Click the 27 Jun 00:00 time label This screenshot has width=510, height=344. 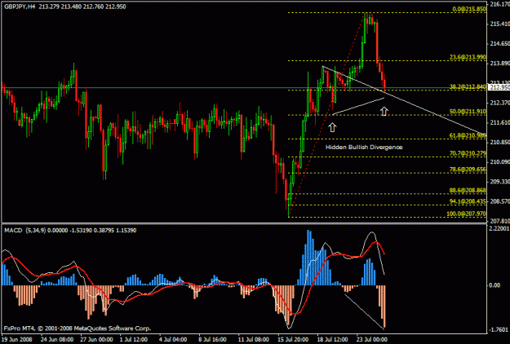pyautogui.click(x=96, y=339)
